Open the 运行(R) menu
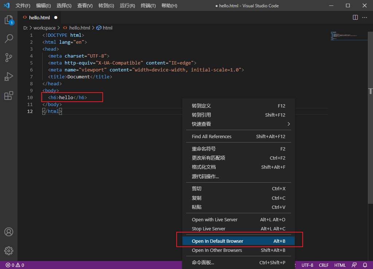This screenshot has width=373, height=269. [127, 5]
